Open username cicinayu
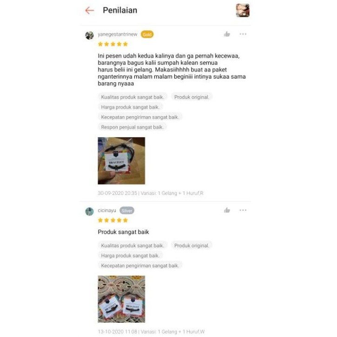 [107, 211]
